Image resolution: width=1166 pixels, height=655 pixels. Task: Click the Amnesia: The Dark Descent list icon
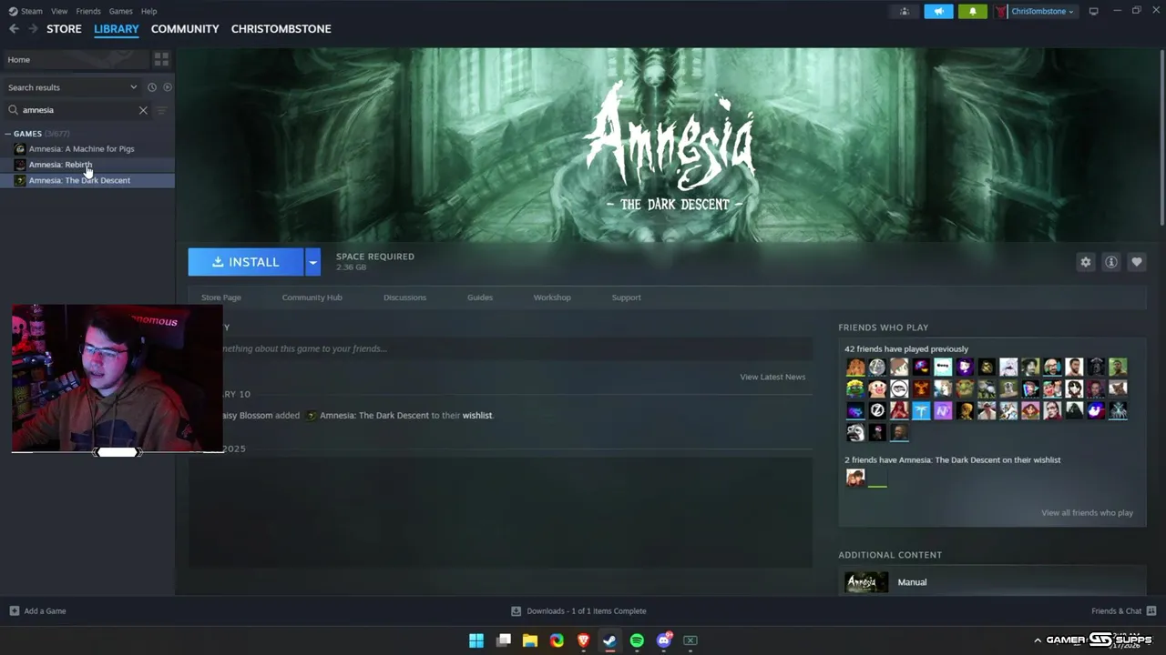20,180
